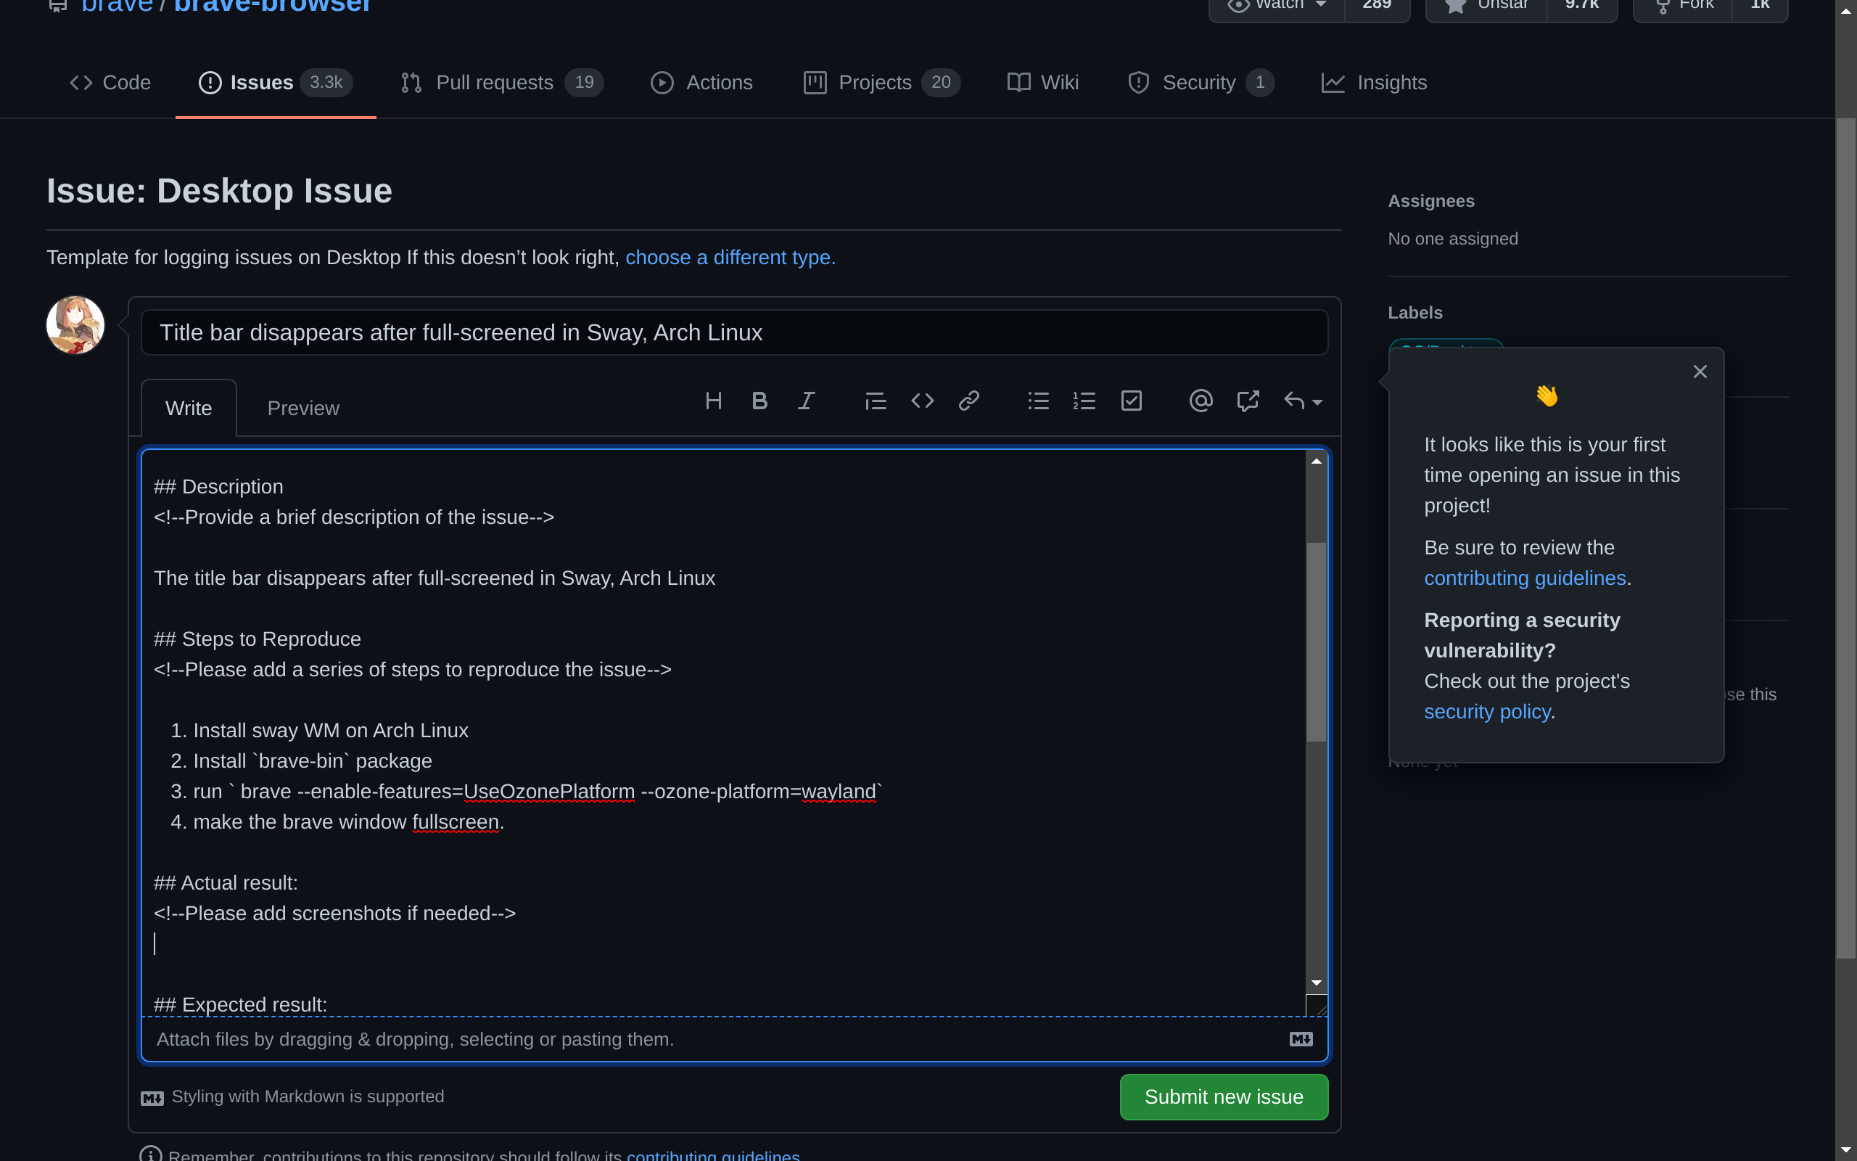
Task: Apply italic formatting
Action: pos(806,400)
